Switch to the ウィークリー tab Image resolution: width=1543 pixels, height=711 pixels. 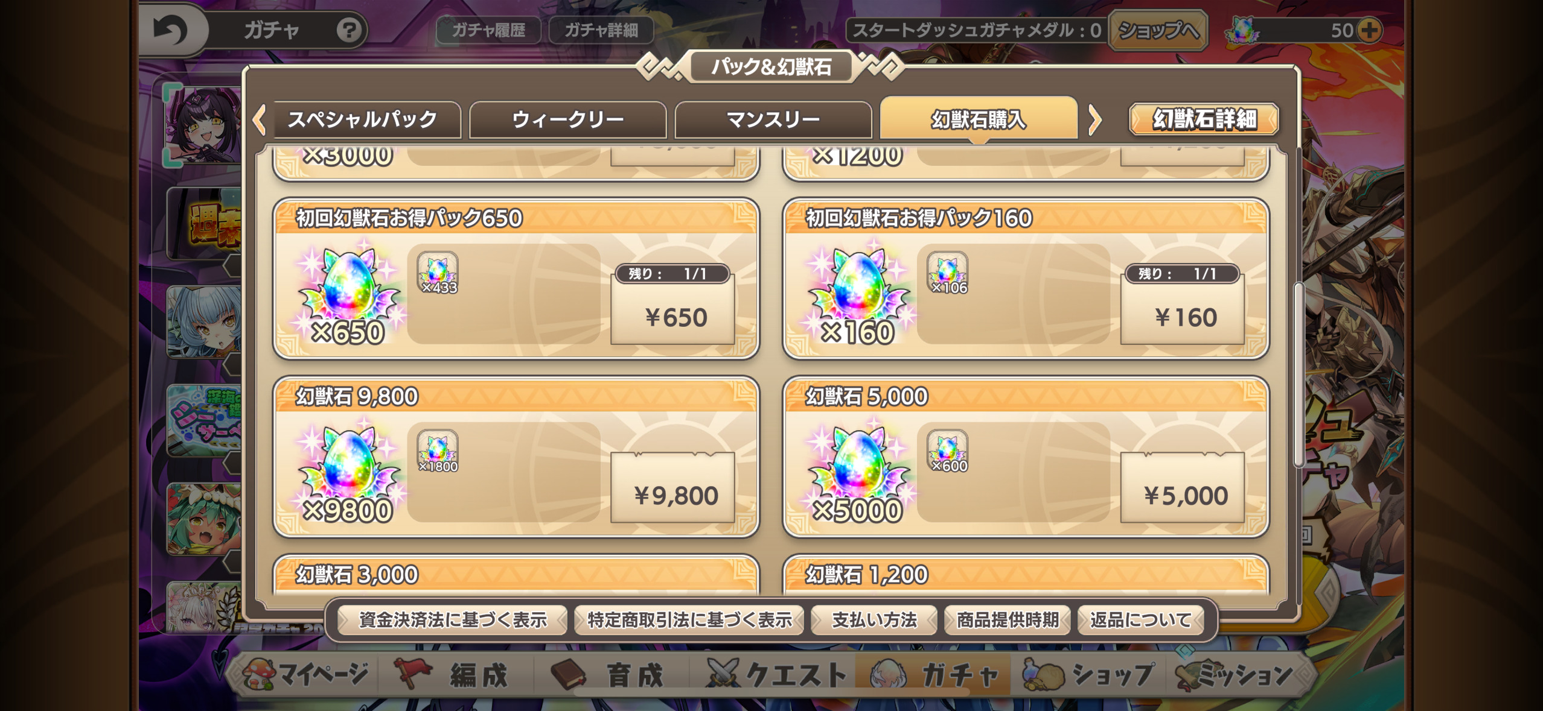pos(568,119)
